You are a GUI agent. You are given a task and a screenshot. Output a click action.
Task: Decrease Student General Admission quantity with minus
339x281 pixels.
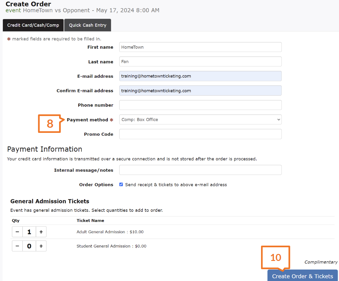[x=17, y=246]
